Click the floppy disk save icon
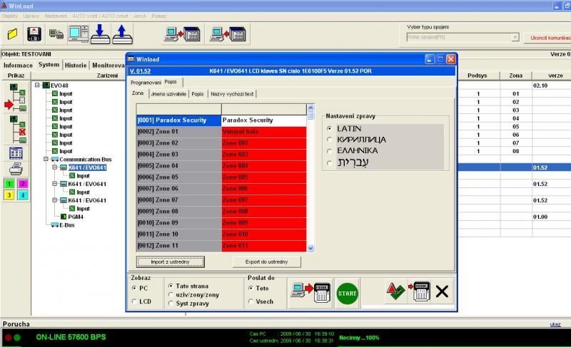 point(34,33)
